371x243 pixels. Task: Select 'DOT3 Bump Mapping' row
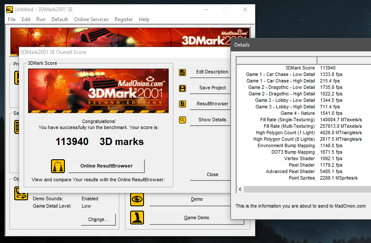point(304,152)
